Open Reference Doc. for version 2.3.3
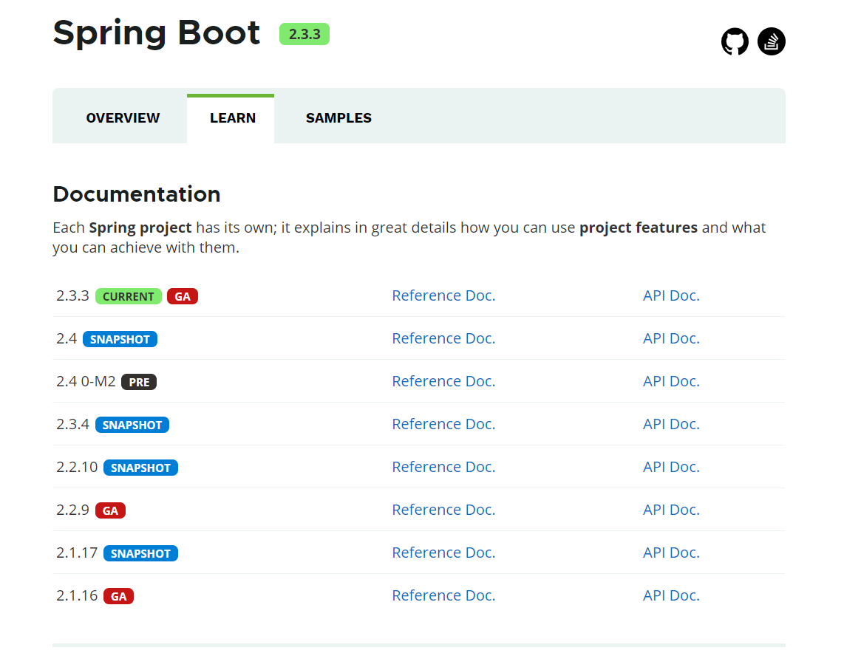The height and width of the screenshot is (653, 844). tap(443, 295)
